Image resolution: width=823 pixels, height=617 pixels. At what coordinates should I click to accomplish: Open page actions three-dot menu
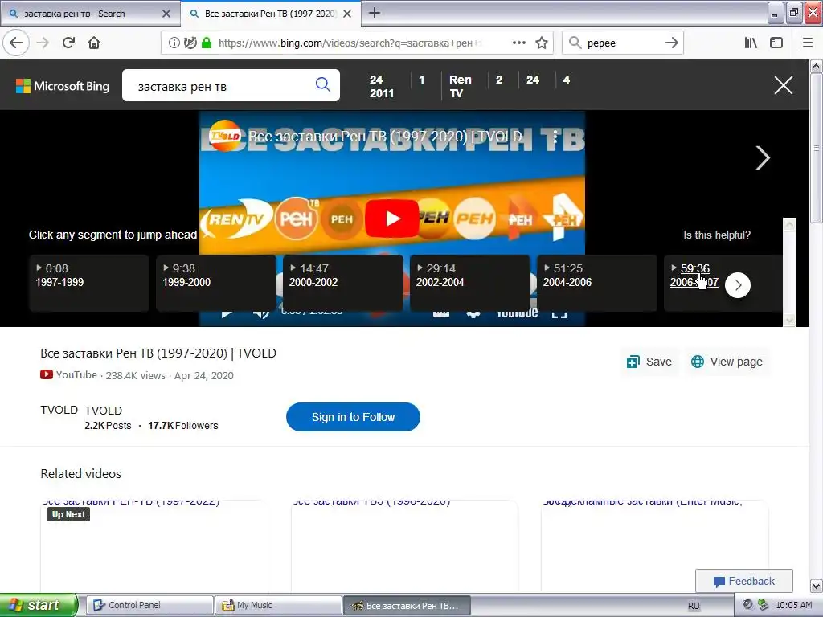click(519, 43)
